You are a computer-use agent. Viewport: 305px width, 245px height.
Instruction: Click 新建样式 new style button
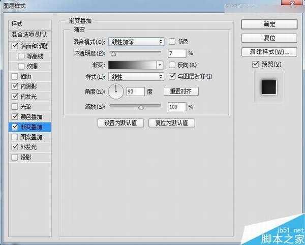tap(269, 51)
